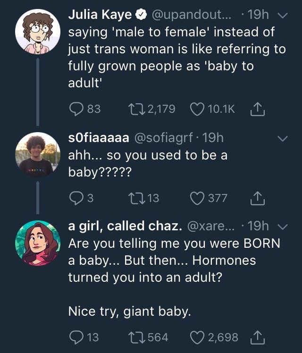Share the giant baby tweet
Image resolution: width=302 pixels, height=353 pixels.
pos(258,337)
